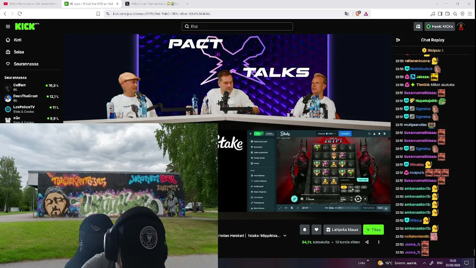Click username mulipaarotta in chat
Image resolution: width=476 pixels, height=268 pixels.
415,125
